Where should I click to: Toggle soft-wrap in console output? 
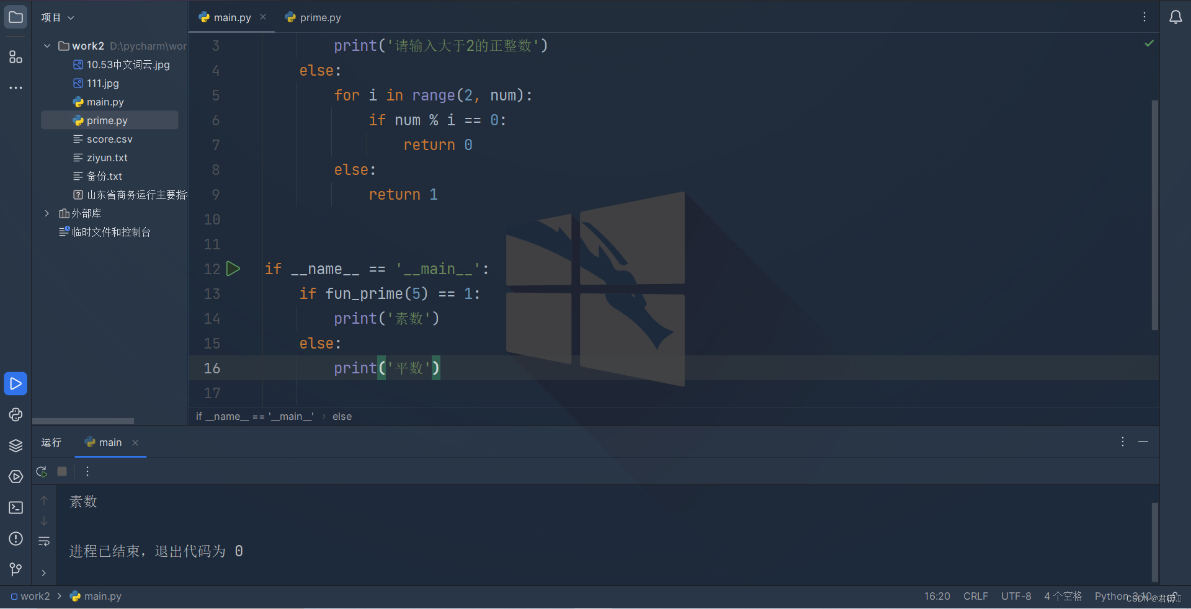(44, 541)
